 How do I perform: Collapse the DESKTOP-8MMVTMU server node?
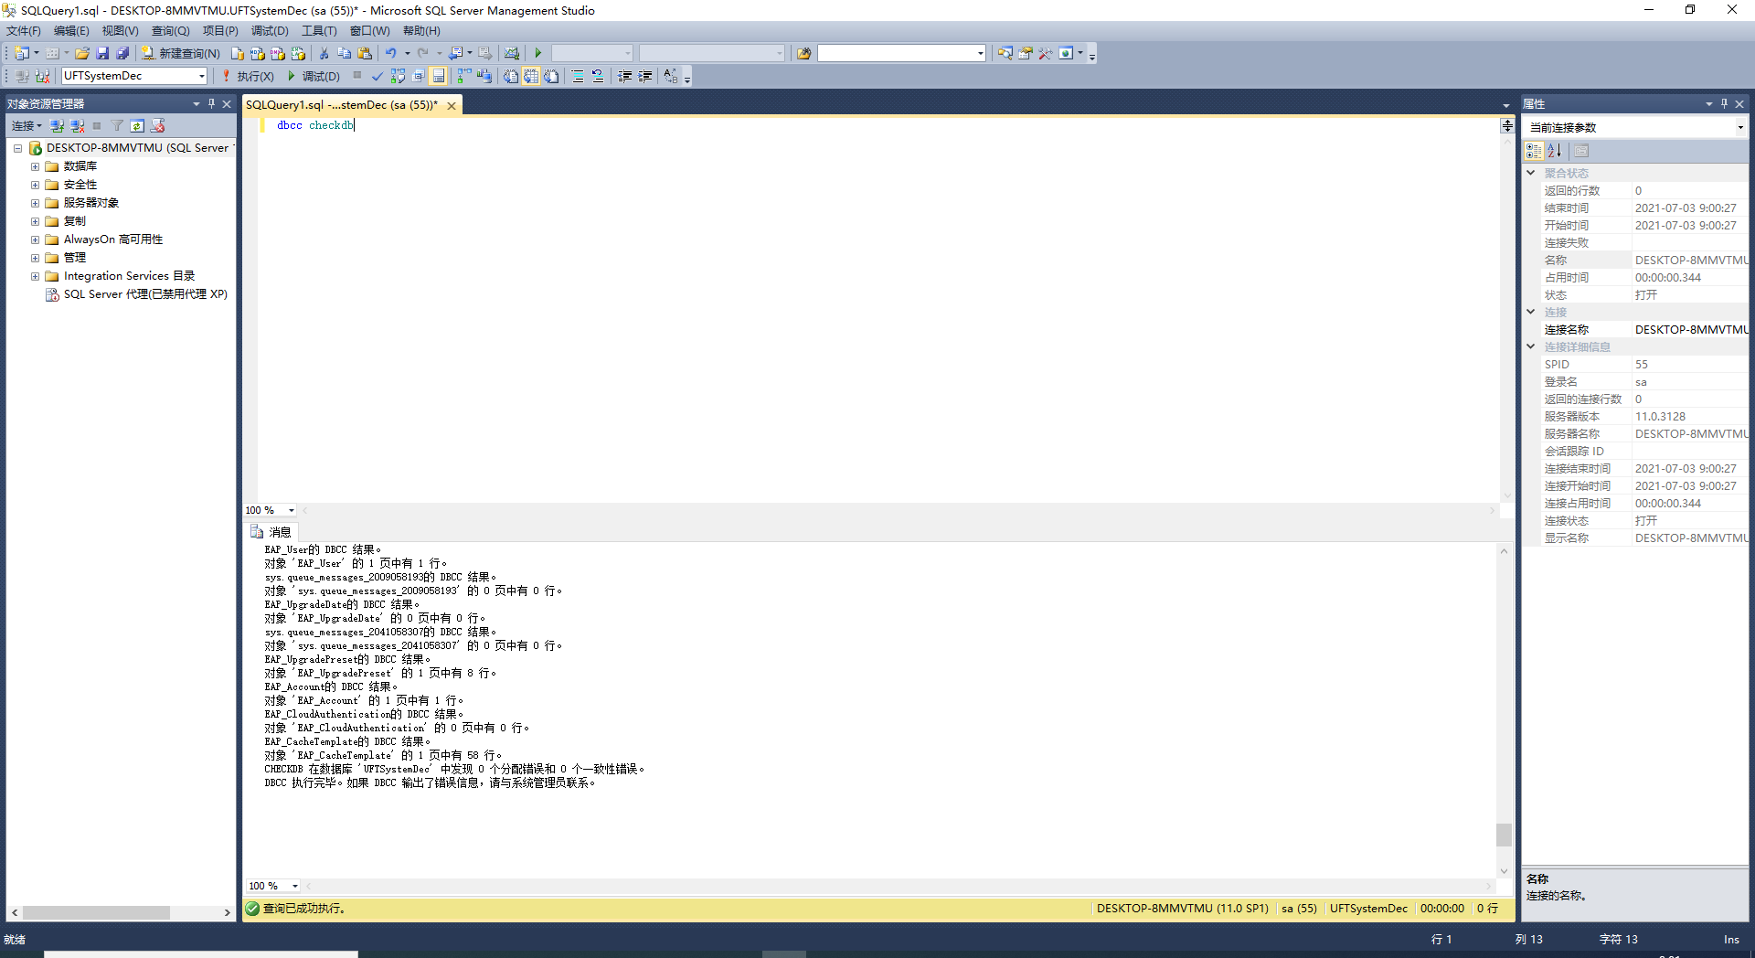point(17,148)
